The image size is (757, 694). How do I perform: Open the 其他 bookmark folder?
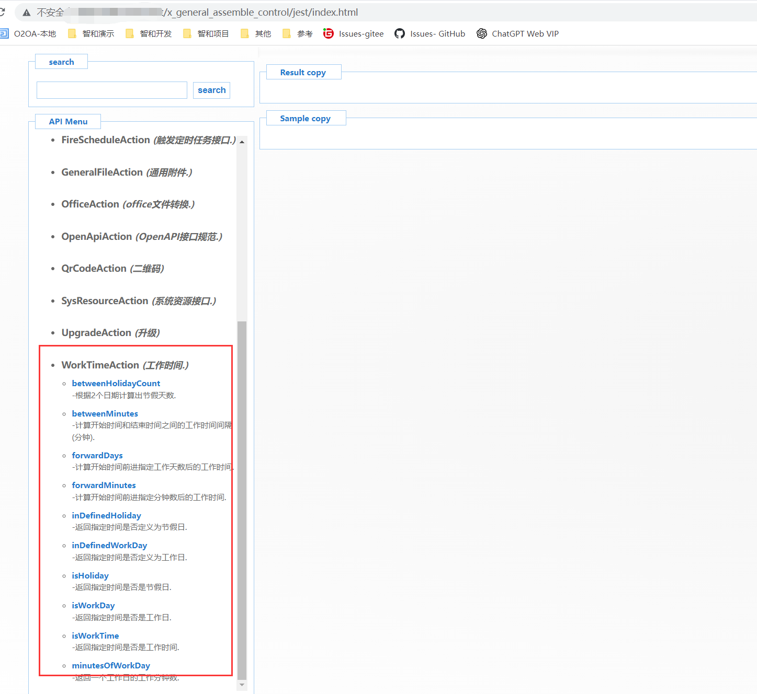click(x=256, y=34)
